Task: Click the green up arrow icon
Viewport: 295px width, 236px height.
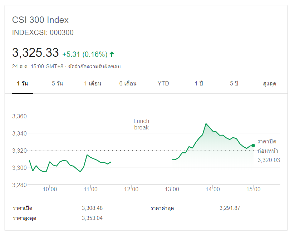Action: pos(112,54)
